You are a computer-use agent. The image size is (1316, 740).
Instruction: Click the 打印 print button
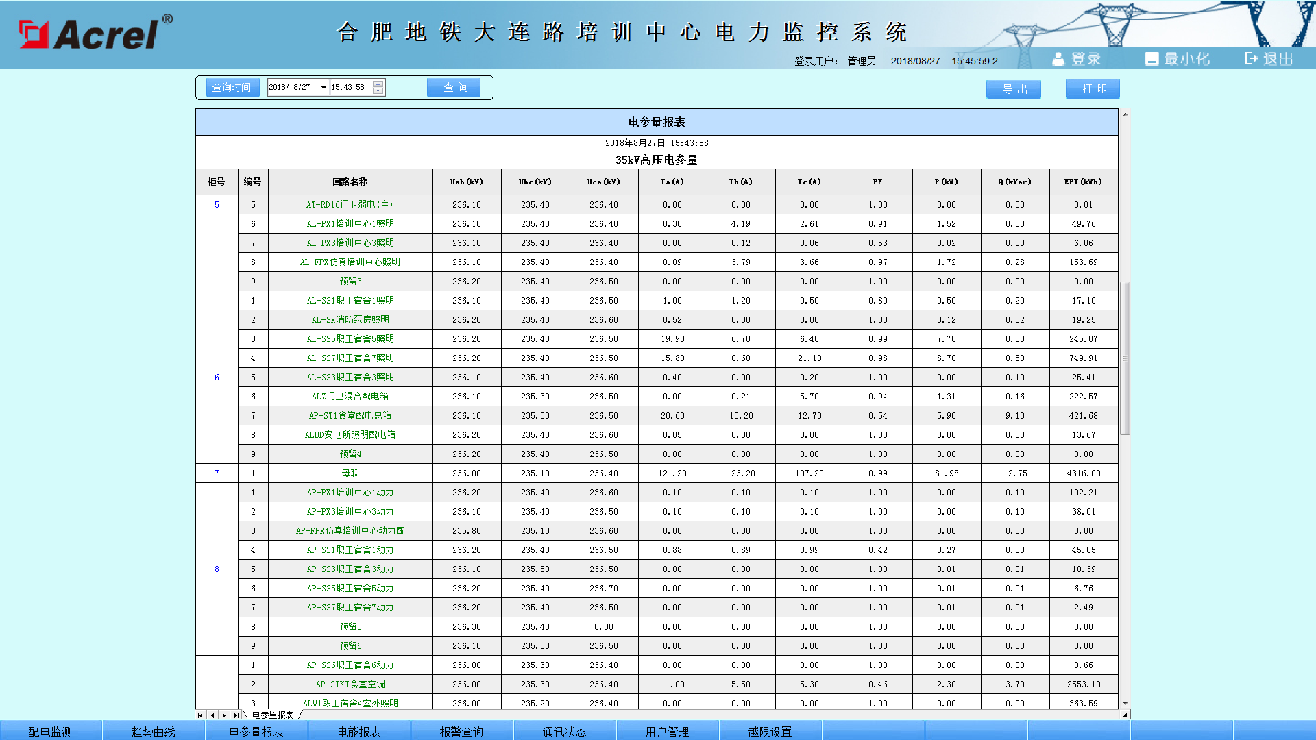coord(1093,89)
